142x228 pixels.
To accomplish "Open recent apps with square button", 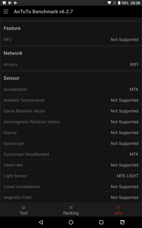I will pos(101,222).
